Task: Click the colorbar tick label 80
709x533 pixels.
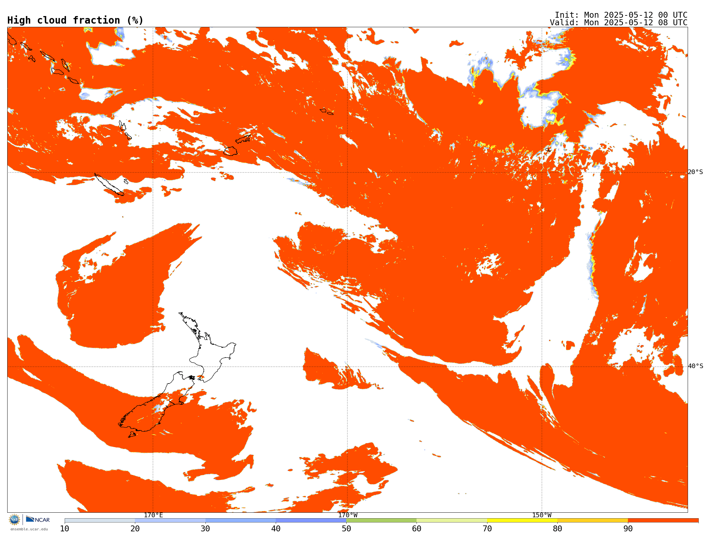Action: tap(557, 529)
